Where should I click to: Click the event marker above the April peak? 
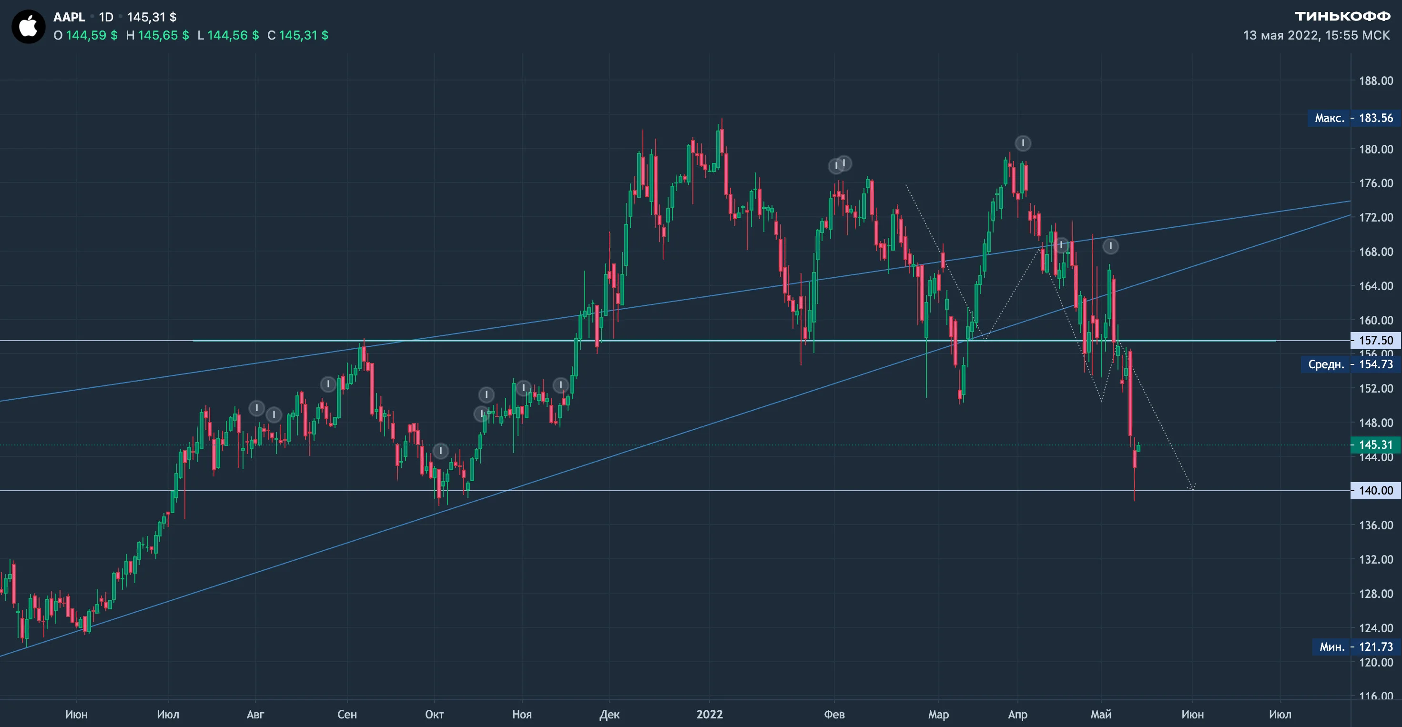pyautogui.click(x=1023, y=143)
